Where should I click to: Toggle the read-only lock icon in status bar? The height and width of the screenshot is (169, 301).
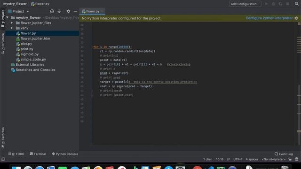(x=290, y=159)
